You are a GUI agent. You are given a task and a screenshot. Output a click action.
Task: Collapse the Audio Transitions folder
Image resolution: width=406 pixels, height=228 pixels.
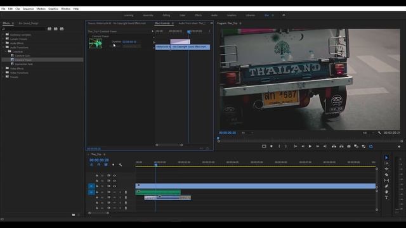click(3, 47)
